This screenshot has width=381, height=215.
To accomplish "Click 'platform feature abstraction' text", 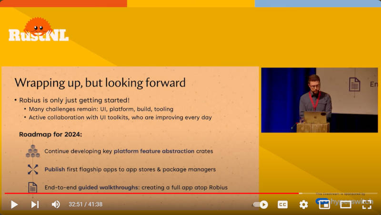I will click(x=154, y=151).
